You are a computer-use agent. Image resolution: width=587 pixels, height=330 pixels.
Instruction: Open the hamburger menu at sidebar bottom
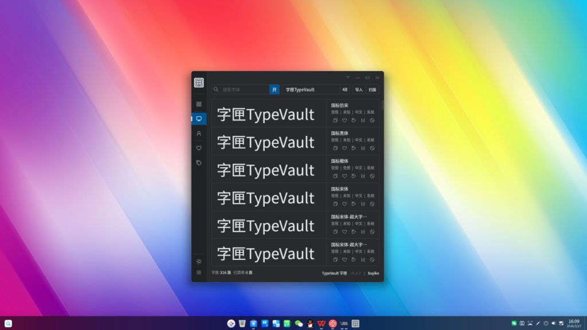point(199,273)
